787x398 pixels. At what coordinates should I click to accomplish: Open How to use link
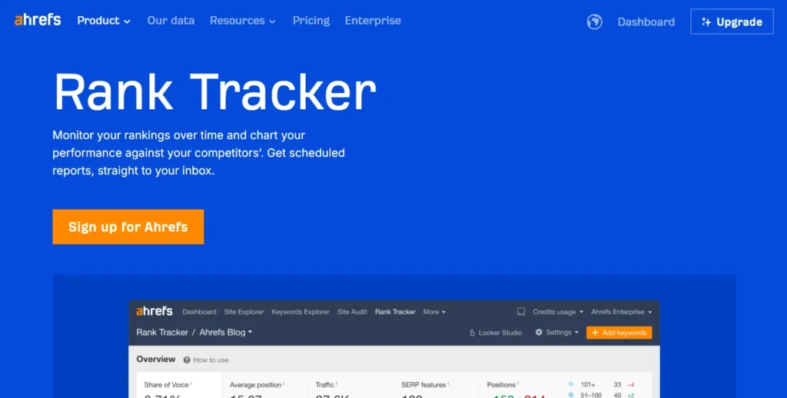point(211,360)
